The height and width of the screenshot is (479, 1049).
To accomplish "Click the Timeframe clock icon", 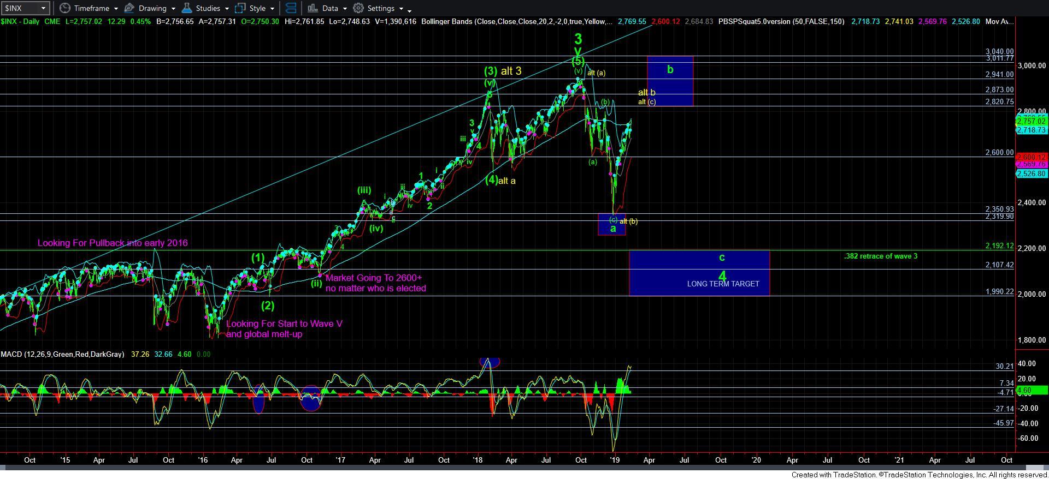I will coord(64,8).
